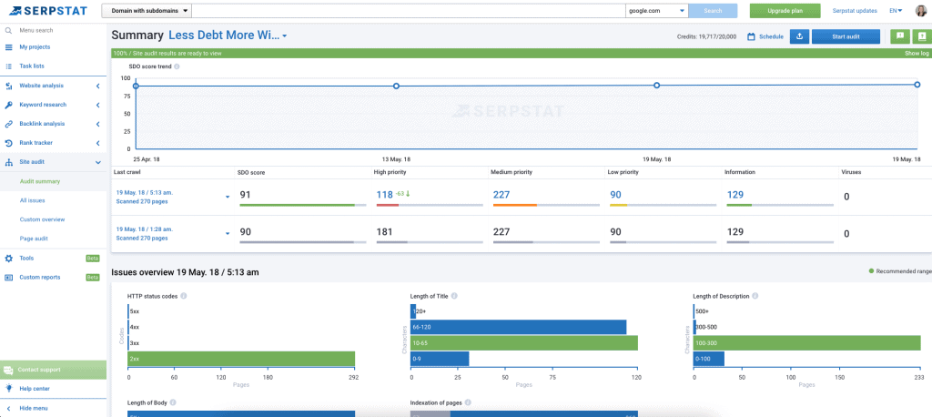Go to All issues in sidebar
Image resolution: width=932 pixels, height=417 pixels.
(x=32, y=200)
